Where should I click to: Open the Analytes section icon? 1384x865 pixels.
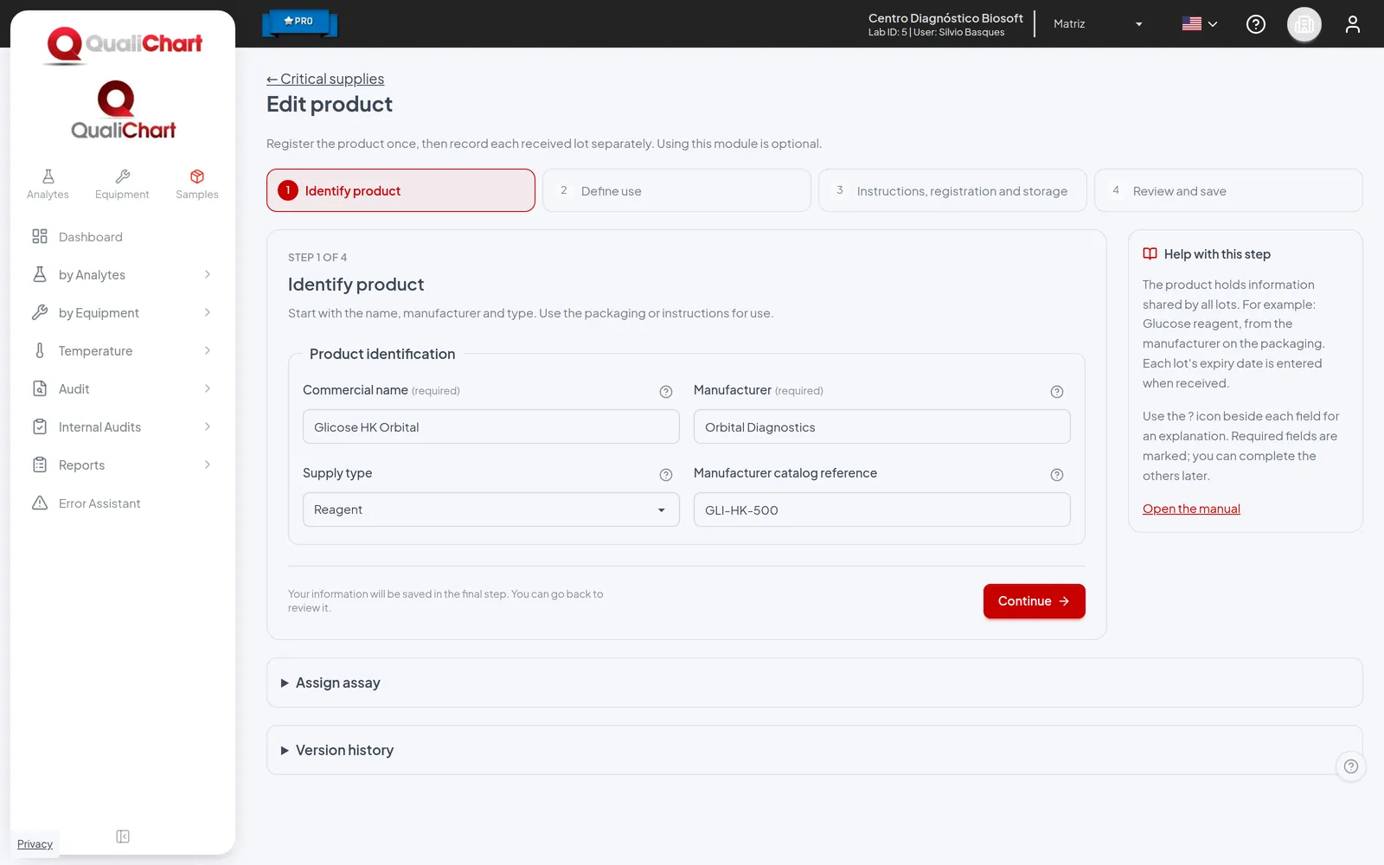tap(48, 184)
